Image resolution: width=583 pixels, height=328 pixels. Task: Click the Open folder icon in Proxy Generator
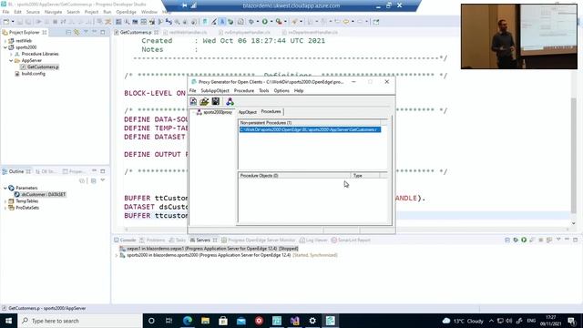tap(204, 101)
